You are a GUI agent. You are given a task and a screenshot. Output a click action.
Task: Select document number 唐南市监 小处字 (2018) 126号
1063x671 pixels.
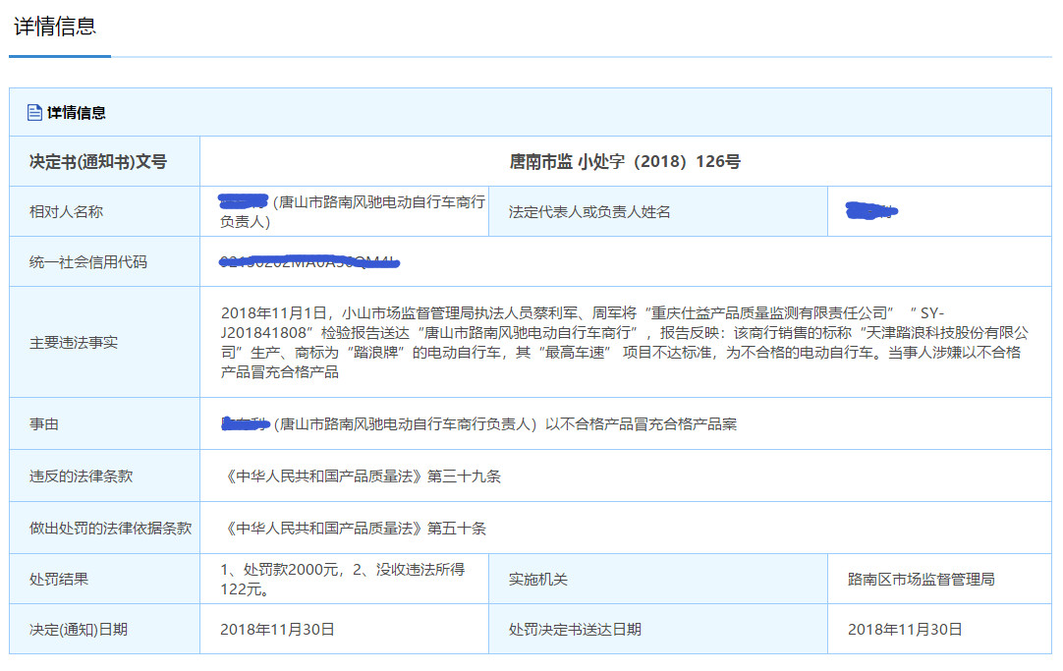click(625, 162)
